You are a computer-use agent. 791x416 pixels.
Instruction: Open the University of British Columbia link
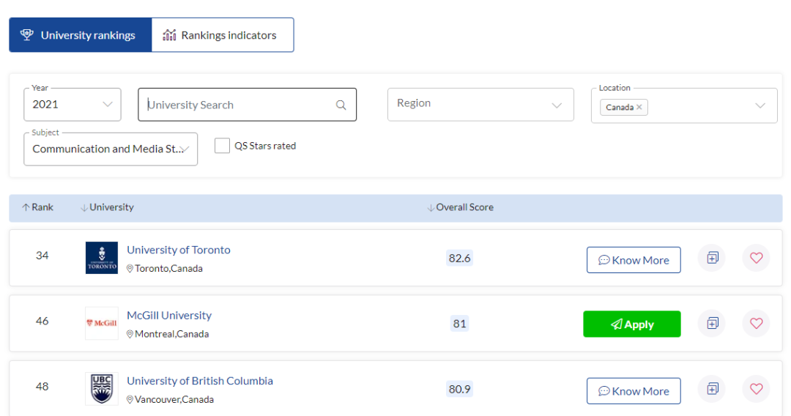[x=199, y=381]
